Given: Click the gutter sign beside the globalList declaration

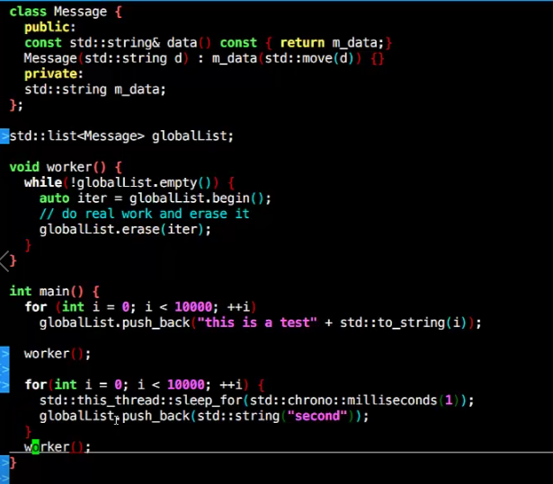Looking at the screenshot, I should [x=4, y=136].
